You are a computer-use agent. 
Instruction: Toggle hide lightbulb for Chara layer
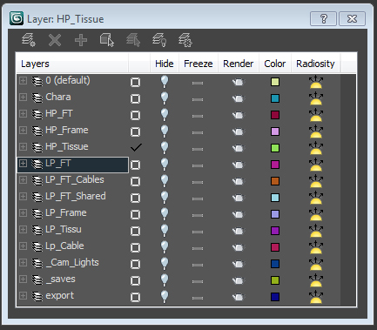coord(165,98)
